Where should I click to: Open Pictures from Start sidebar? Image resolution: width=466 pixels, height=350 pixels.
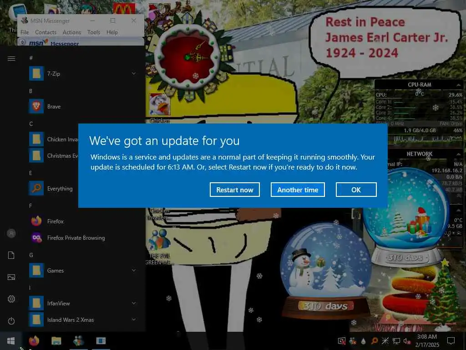(x=11, y=277)
